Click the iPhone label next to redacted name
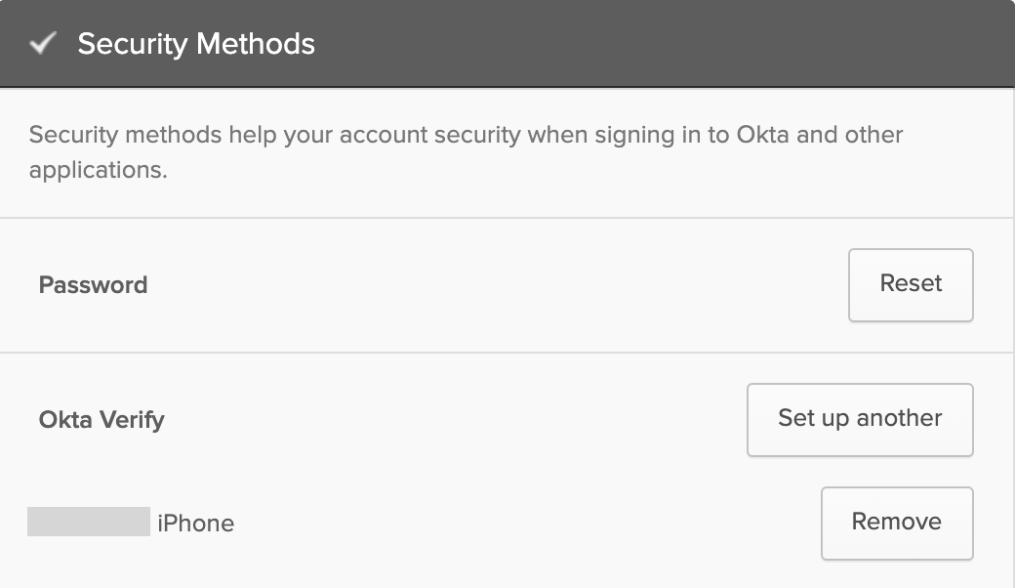This screenshot has height=588, width=1015. tap(195, 524)
